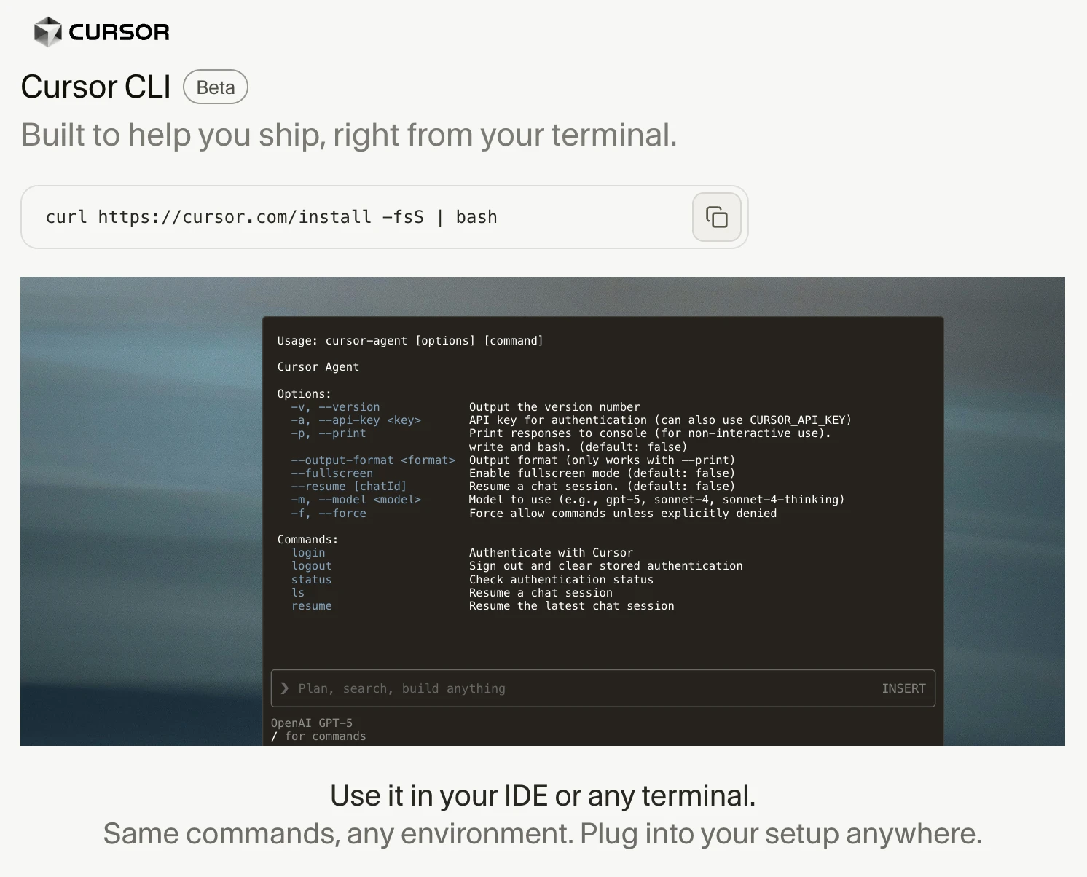Click the CURSOR wordmark in the header
The image size is (1087, 877).
119,32
